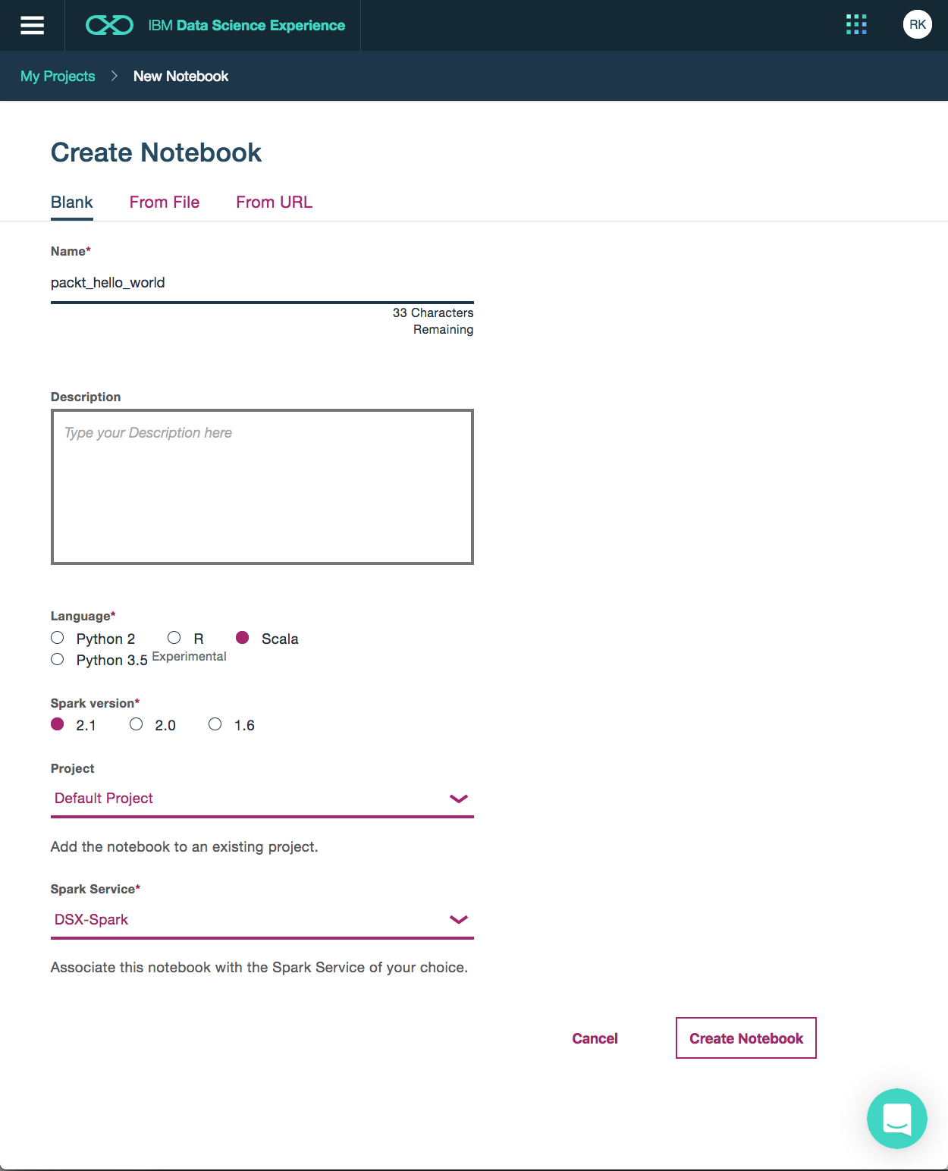Select Python 2 language option

(x=58, y=638)
